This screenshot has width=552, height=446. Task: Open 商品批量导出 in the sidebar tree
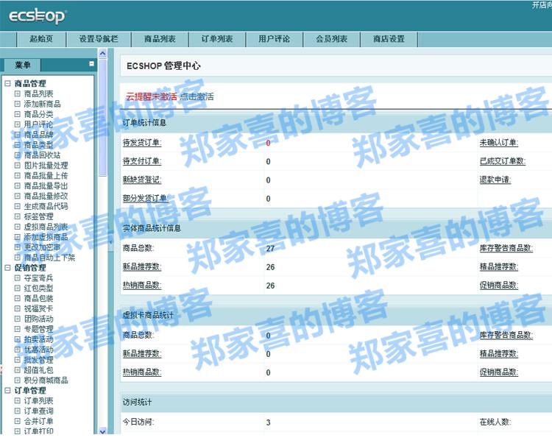46,185
